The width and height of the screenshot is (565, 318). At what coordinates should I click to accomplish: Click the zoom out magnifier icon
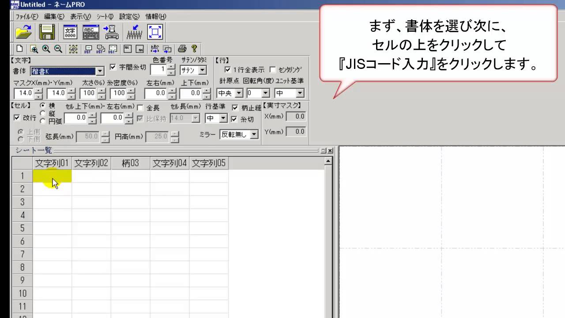pyautogui.click(x=58, y=49)
